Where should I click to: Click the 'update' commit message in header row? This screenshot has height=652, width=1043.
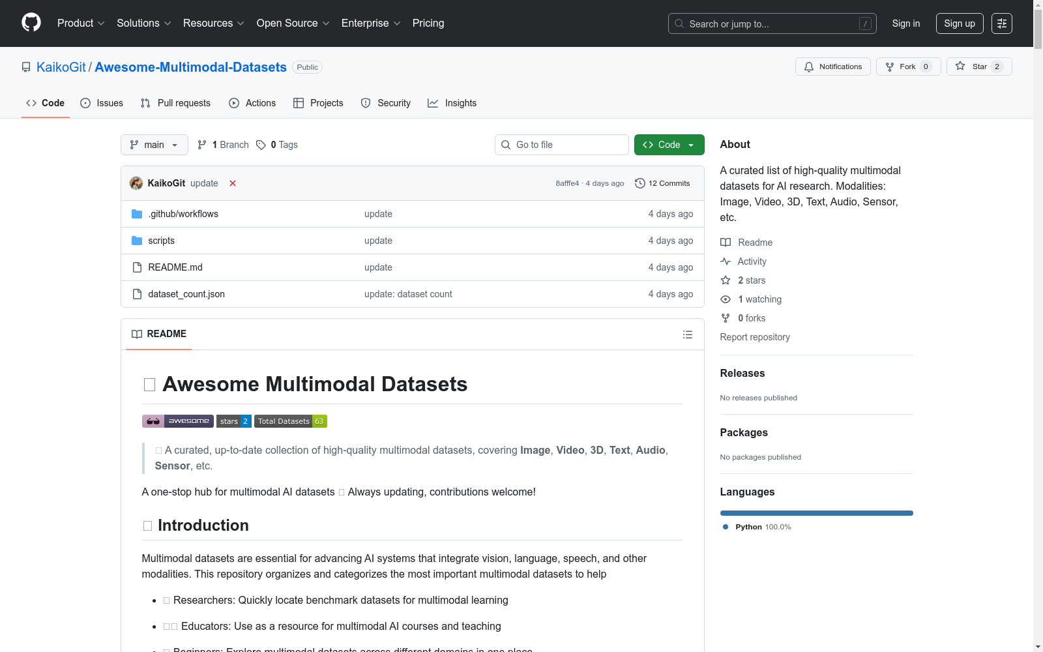pyautogui.click(x=204, y=183)
